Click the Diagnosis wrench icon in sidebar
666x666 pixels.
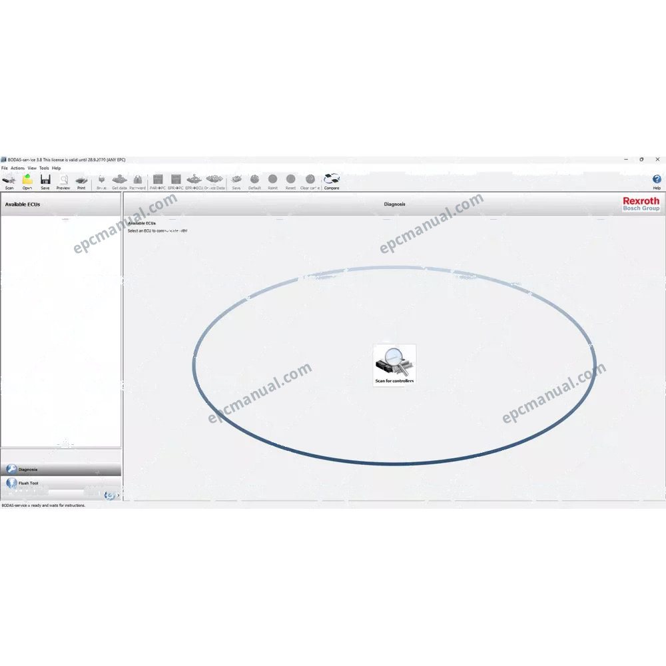coord(11,469)
